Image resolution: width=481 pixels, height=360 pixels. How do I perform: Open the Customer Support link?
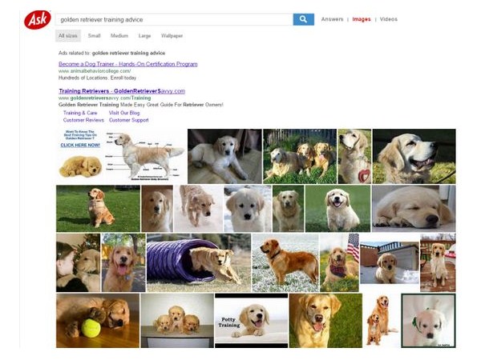128,120
